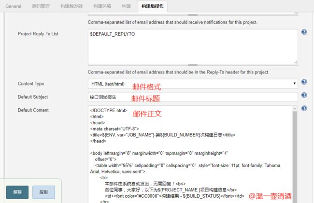Click the 应用 apply button
The height and width of the screenshot is (203, 314).
[x=43, y=192]
